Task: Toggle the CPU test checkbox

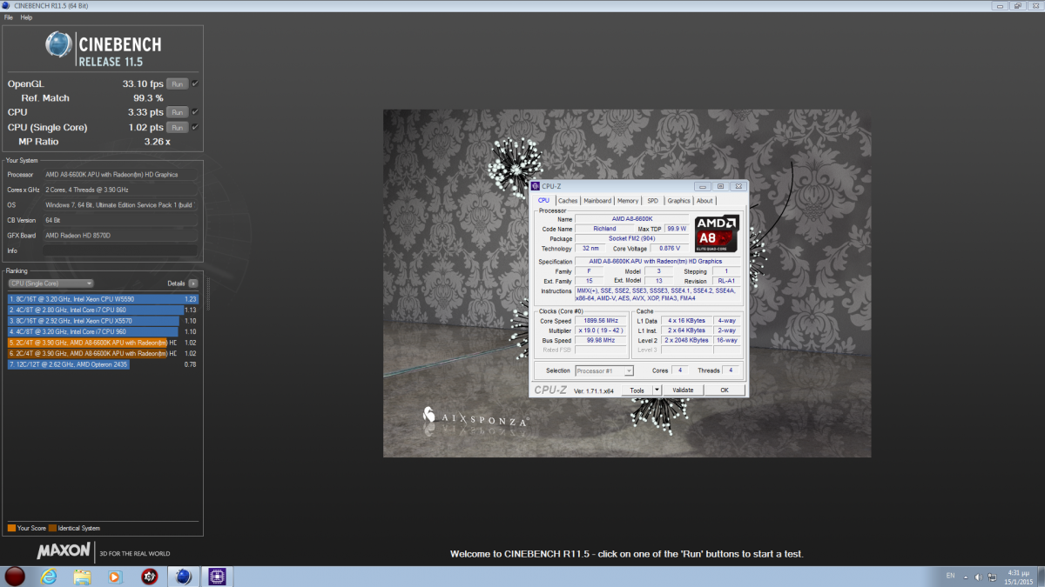Action: pyautogui.click(x=195, y=112)
